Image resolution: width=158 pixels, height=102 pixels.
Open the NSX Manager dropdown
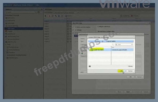78,13
